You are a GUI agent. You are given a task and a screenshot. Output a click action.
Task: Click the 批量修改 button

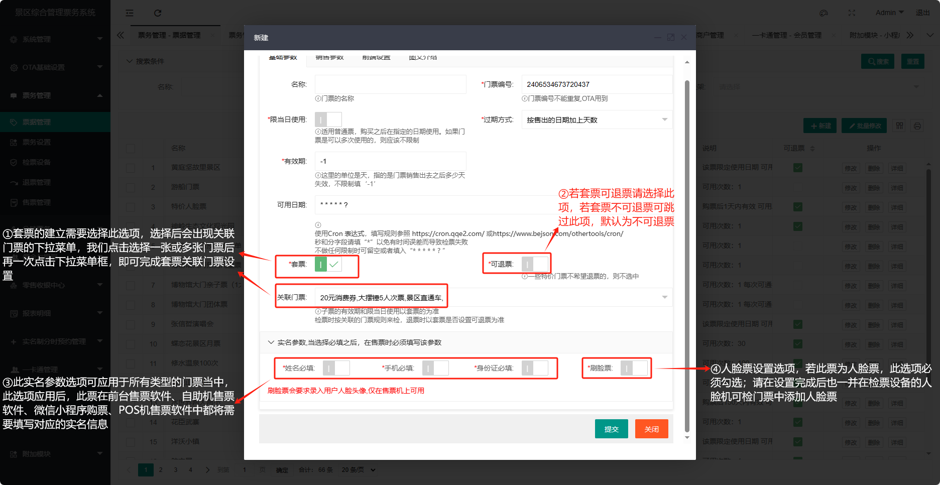pos(864,126)
